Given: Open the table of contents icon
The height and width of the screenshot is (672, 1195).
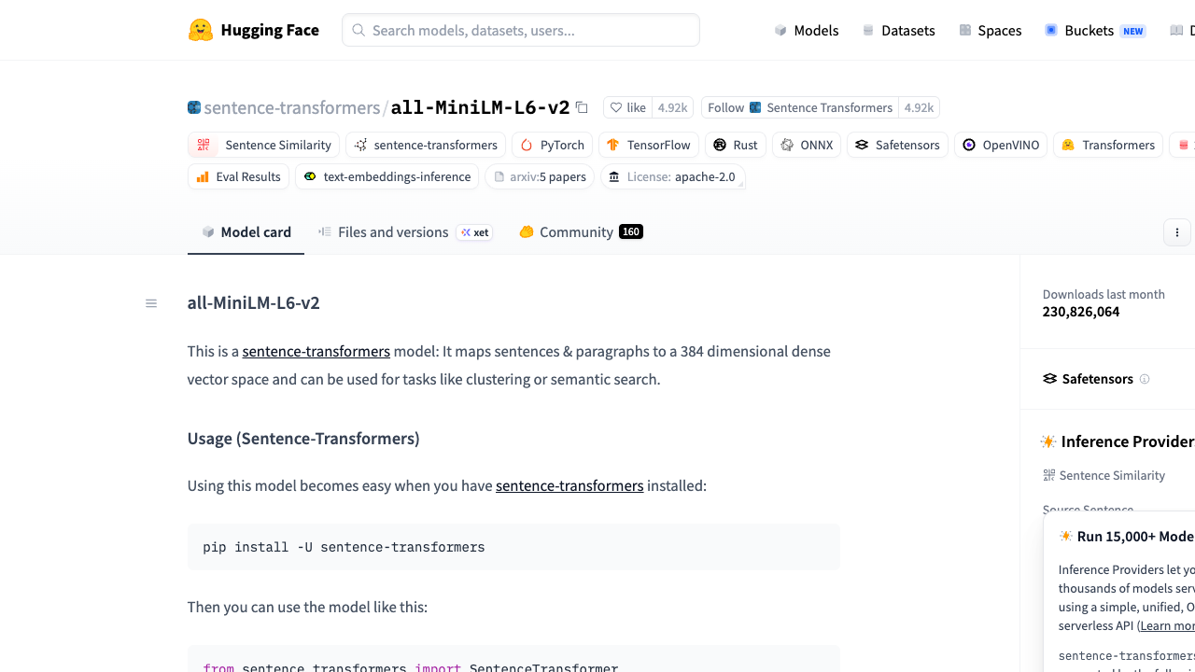Looking at the screenshot, I should point(151,303).
